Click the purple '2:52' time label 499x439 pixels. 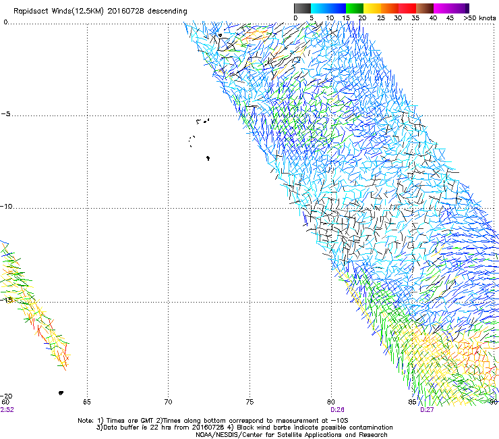click(x=7, y=410)
